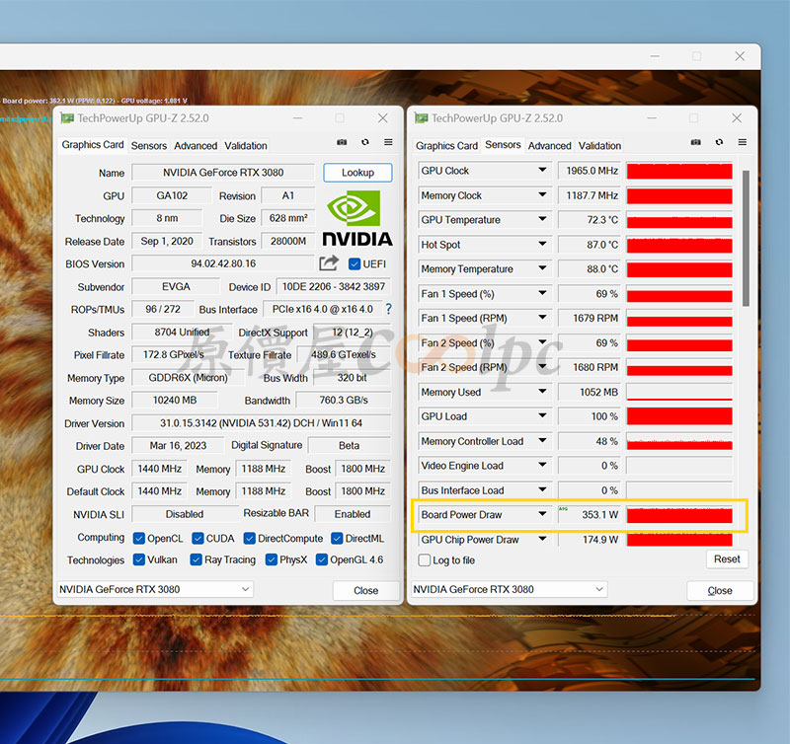The height and width of the screenshot is (744, 790).
Task: Open the GPU Temperature sensor dropdown arrow
Action: pyautogui.click(x=542, y=219)
